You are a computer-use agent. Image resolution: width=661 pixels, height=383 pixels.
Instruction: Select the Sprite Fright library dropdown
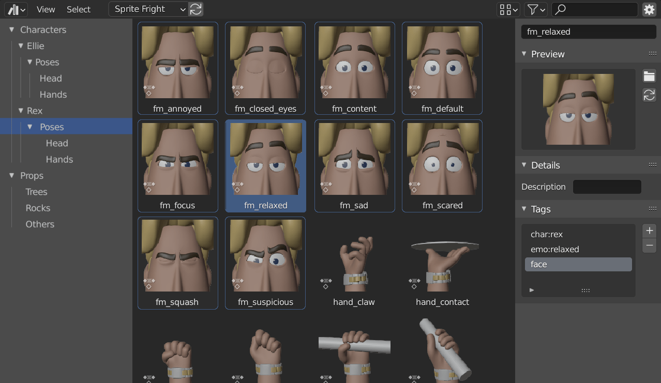click(x=148, y=9)
